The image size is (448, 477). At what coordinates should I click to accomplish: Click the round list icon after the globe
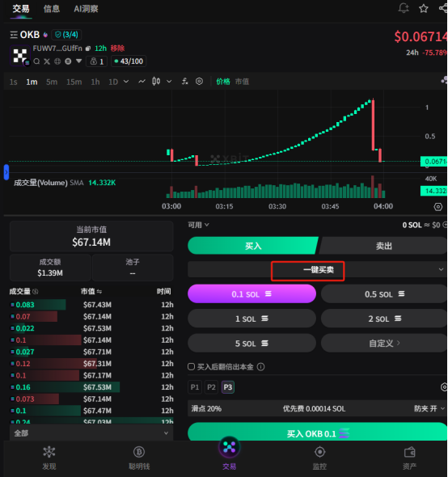click(x=68, y=61)
